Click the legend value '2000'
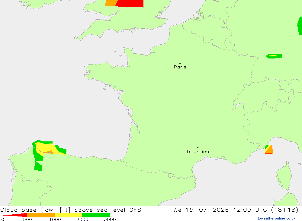Viewport: 302px width, 221px height. 82,219
